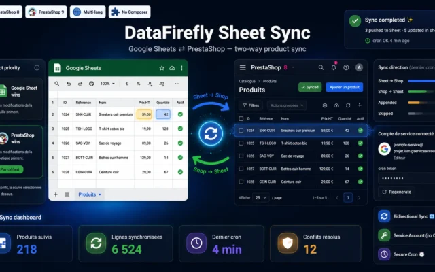Image resolution: width=435 pixels, height=272 pixels.
Task: Click PrestaShop search magnifier icon
Action: 321,67
